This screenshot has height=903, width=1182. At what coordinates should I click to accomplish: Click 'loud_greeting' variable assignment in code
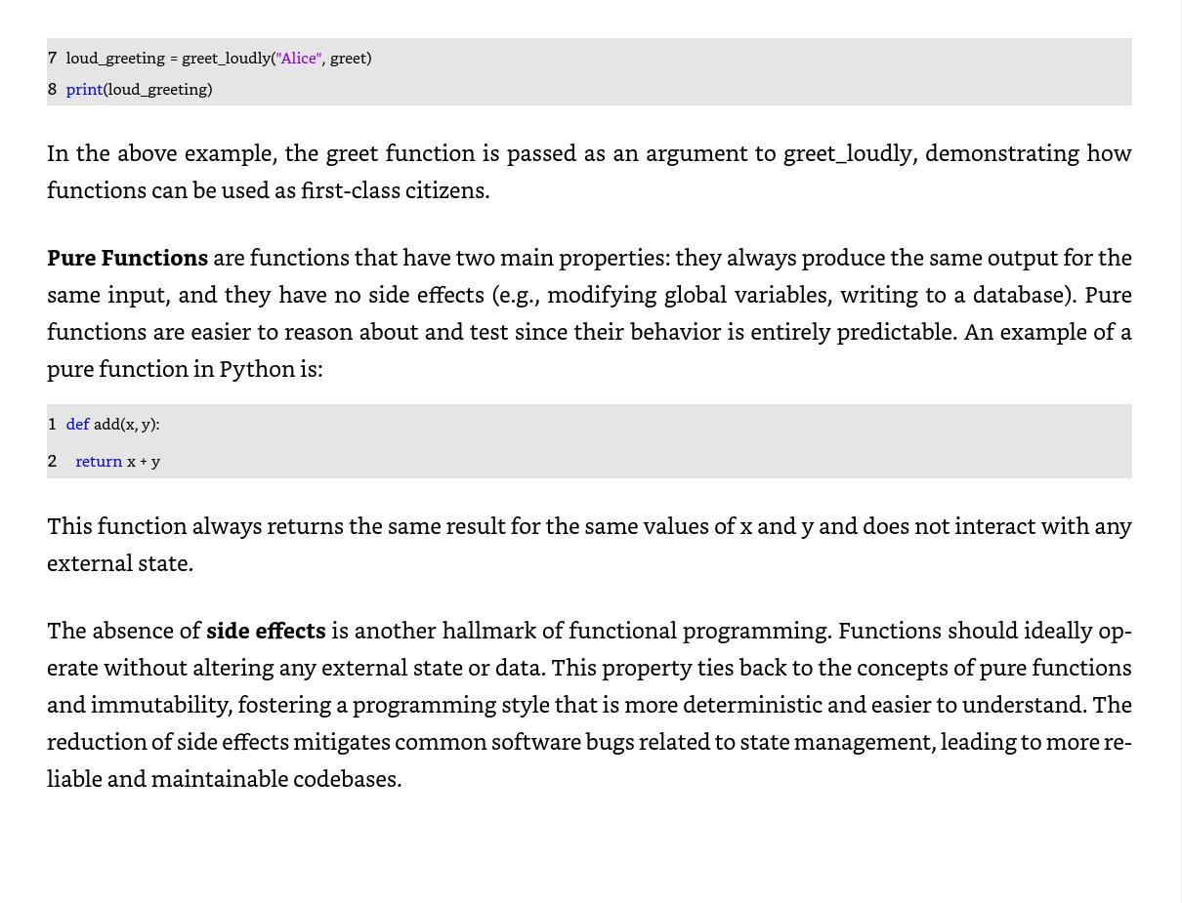(115, 59)
